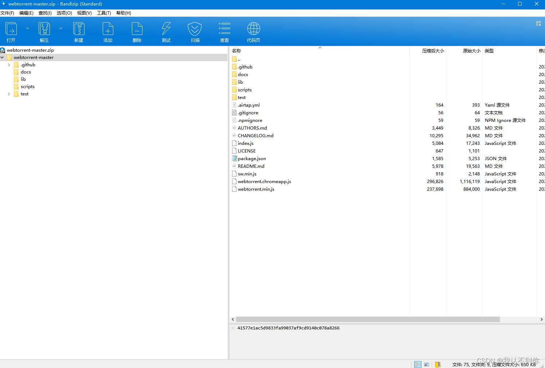Switch to details list view in status bar
545x368 pixels.
coord(418,364)
